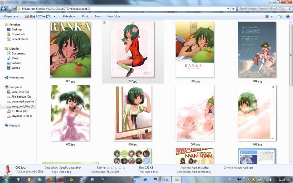Click the blue Go arrow button
Screen dimensions: 293x183
coord(233,9)
